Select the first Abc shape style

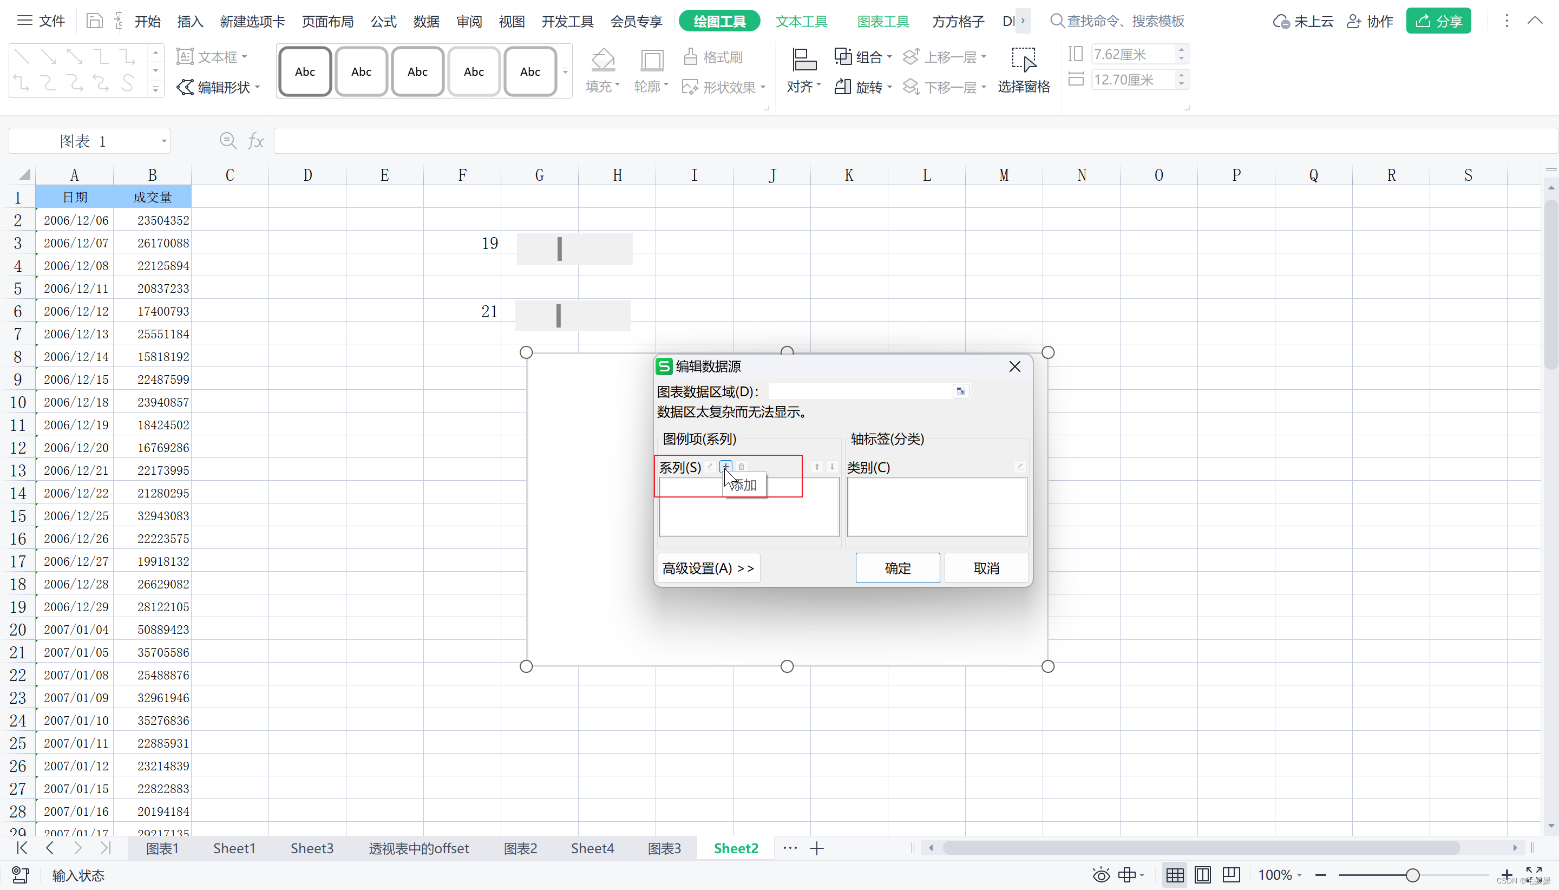point(305,71)
